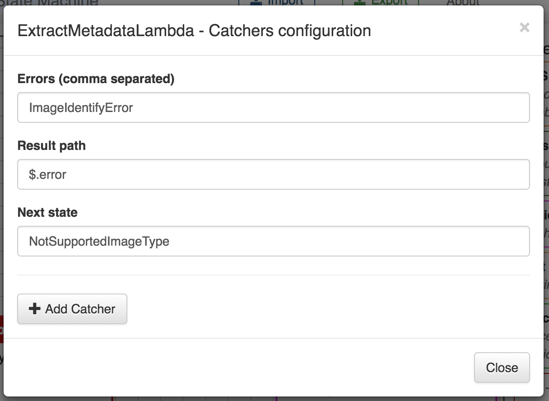Click ImageIdentifyError text inside Errors box

(81, 108)
